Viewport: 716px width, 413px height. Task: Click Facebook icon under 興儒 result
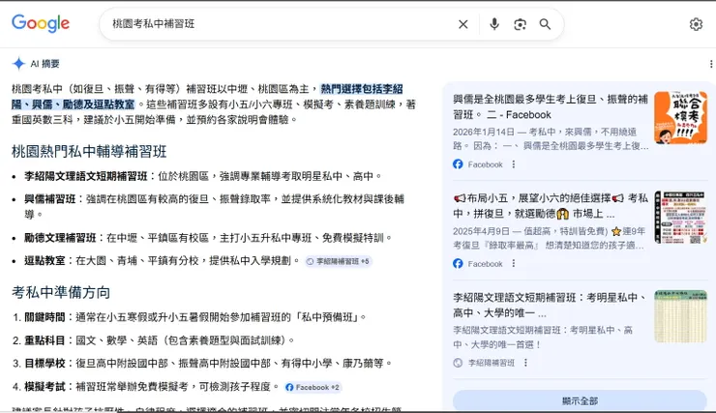click(458, 164)
